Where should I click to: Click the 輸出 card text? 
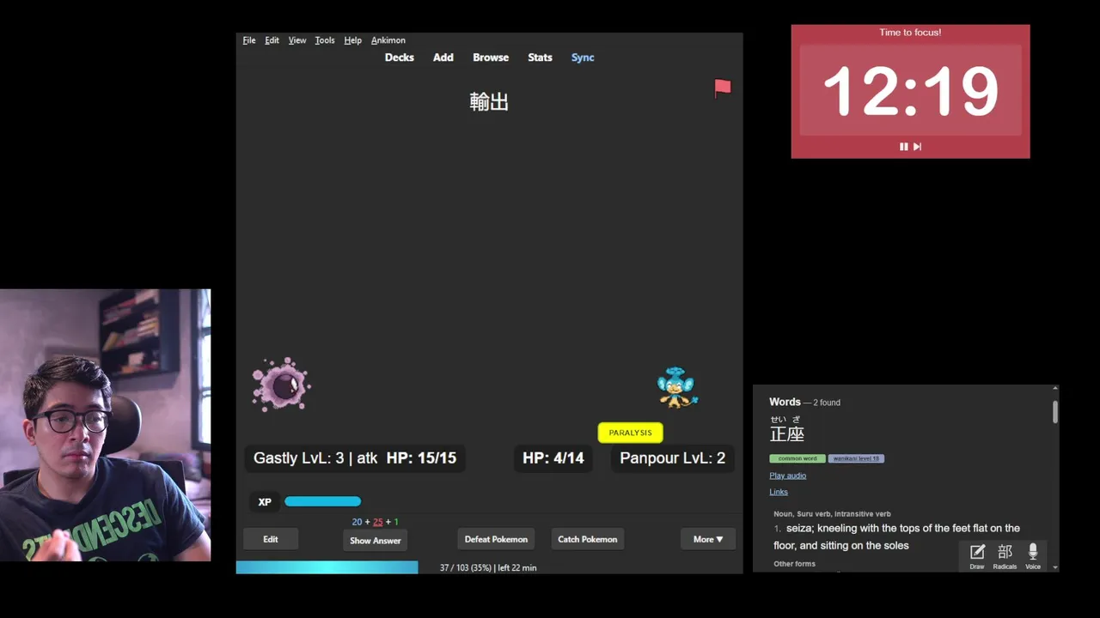click(489, 102)
